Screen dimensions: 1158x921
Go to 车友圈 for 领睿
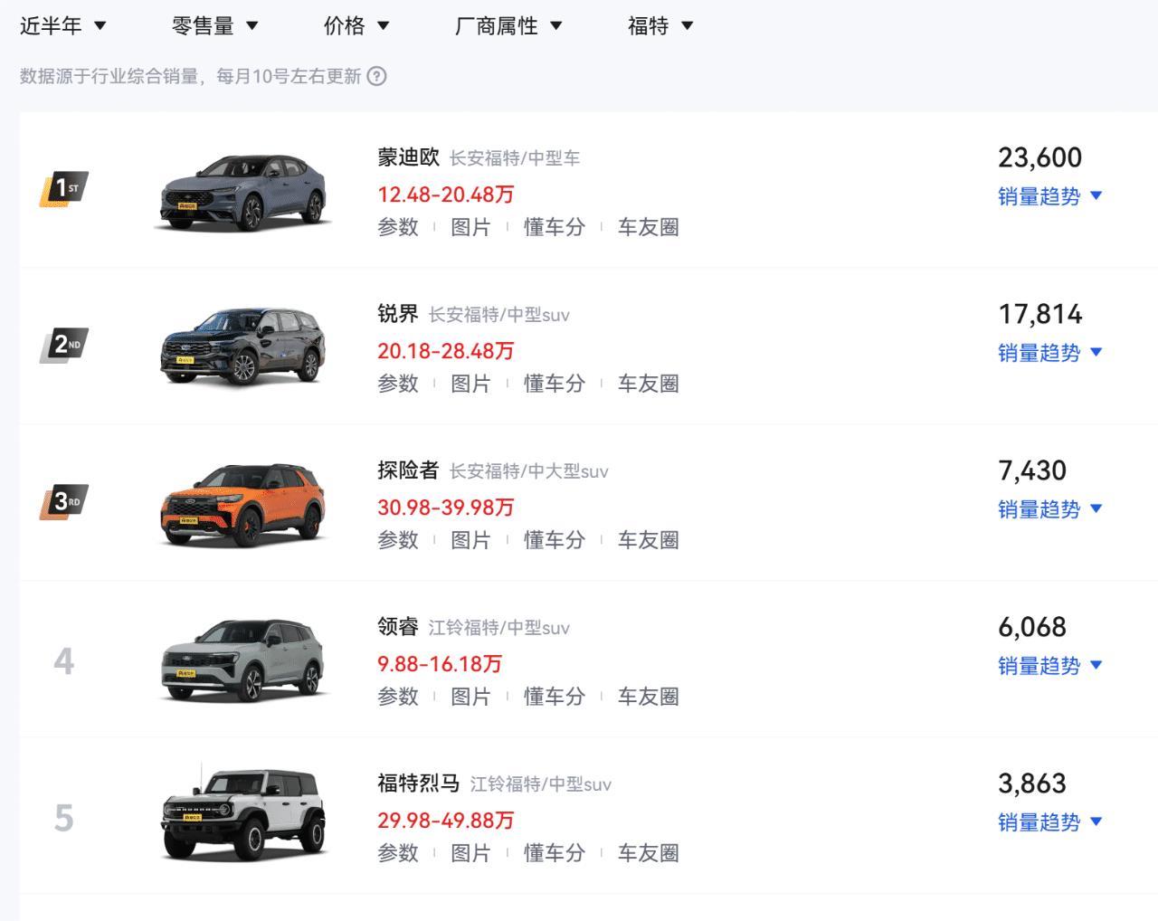[648, 697]
